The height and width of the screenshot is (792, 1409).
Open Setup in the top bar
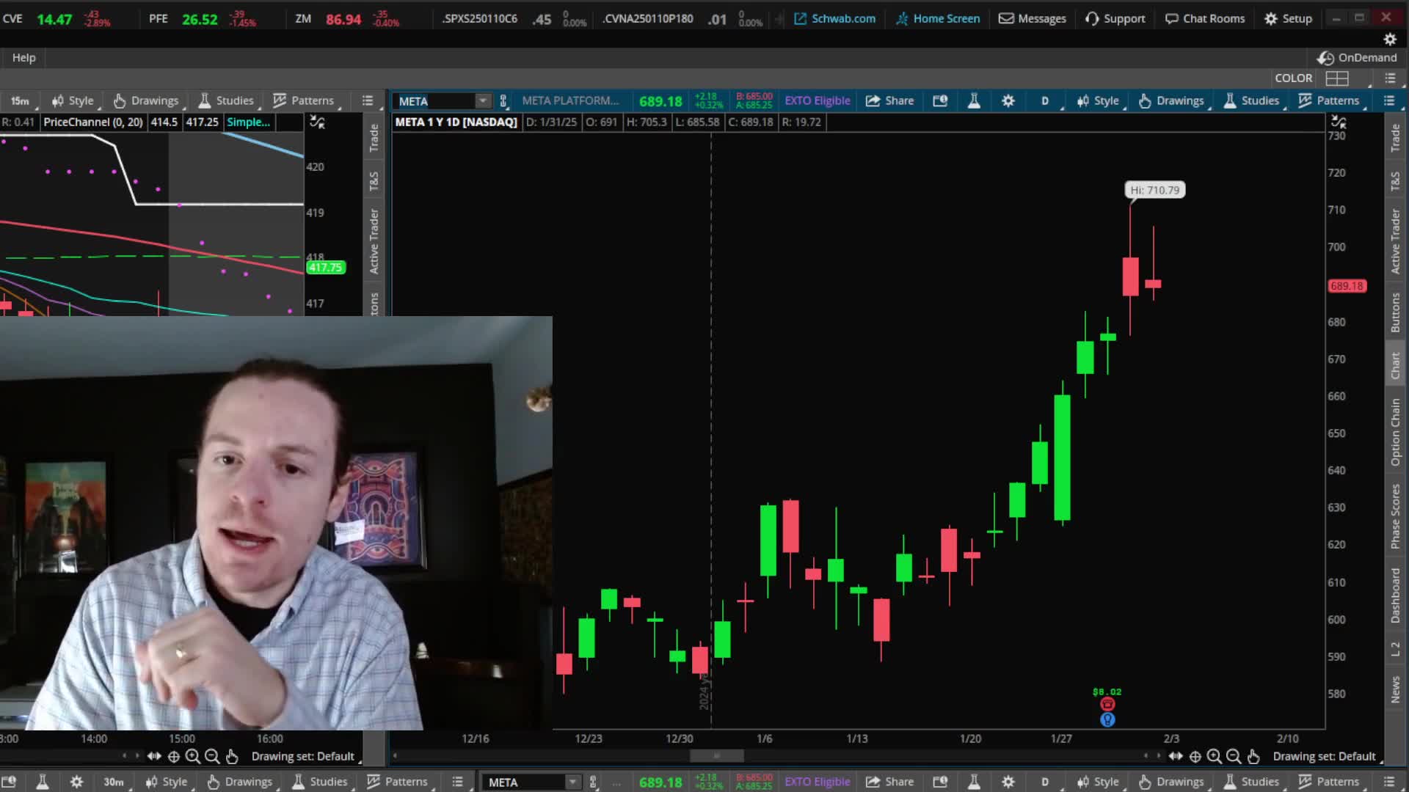(1288, 18)
